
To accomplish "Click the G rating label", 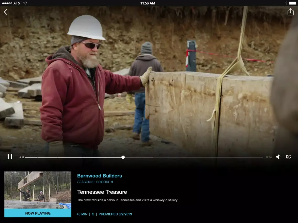I will click(93, 214).
